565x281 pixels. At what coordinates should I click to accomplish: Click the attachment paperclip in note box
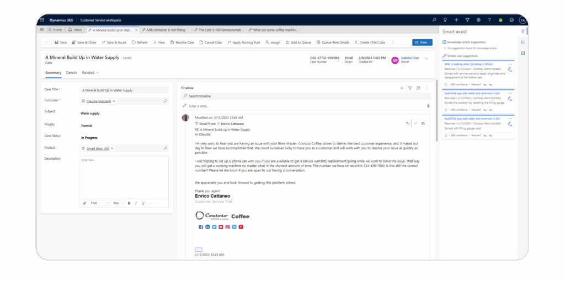428,106
